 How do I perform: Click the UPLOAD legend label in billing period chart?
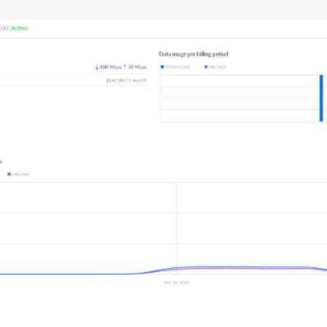click(217, 67)
